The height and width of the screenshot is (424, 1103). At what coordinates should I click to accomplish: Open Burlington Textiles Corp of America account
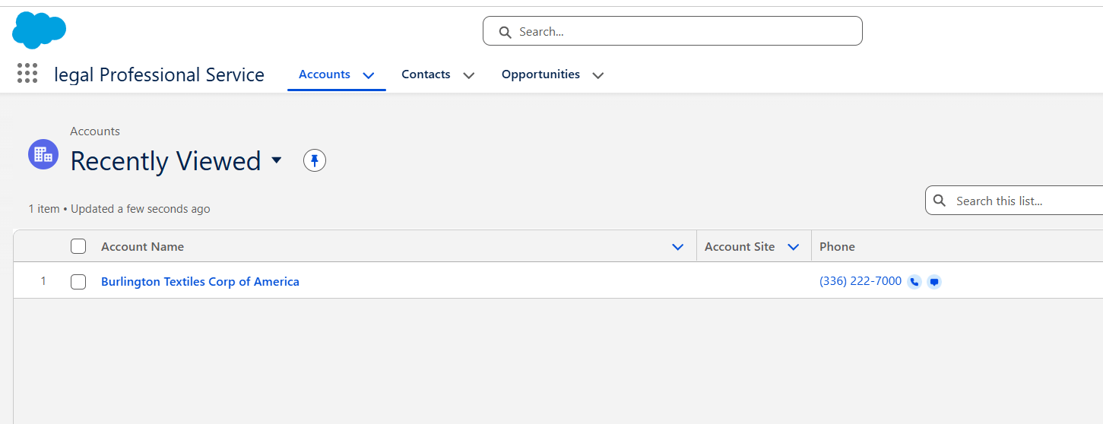[x=200, y=282]
